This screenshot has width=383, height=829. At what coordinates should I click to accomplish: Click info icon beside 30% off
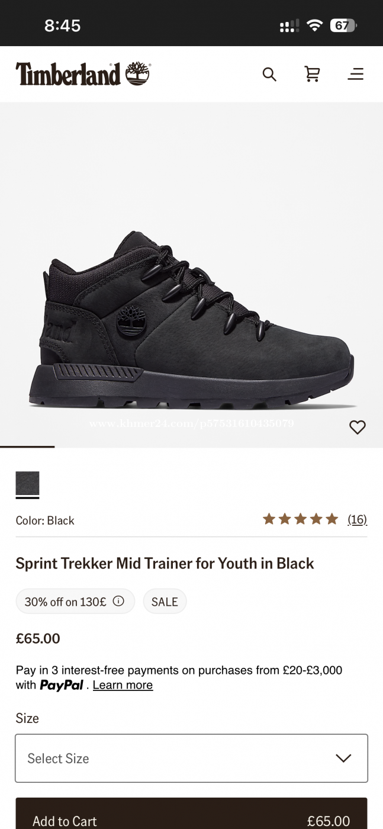coord(118,601)
